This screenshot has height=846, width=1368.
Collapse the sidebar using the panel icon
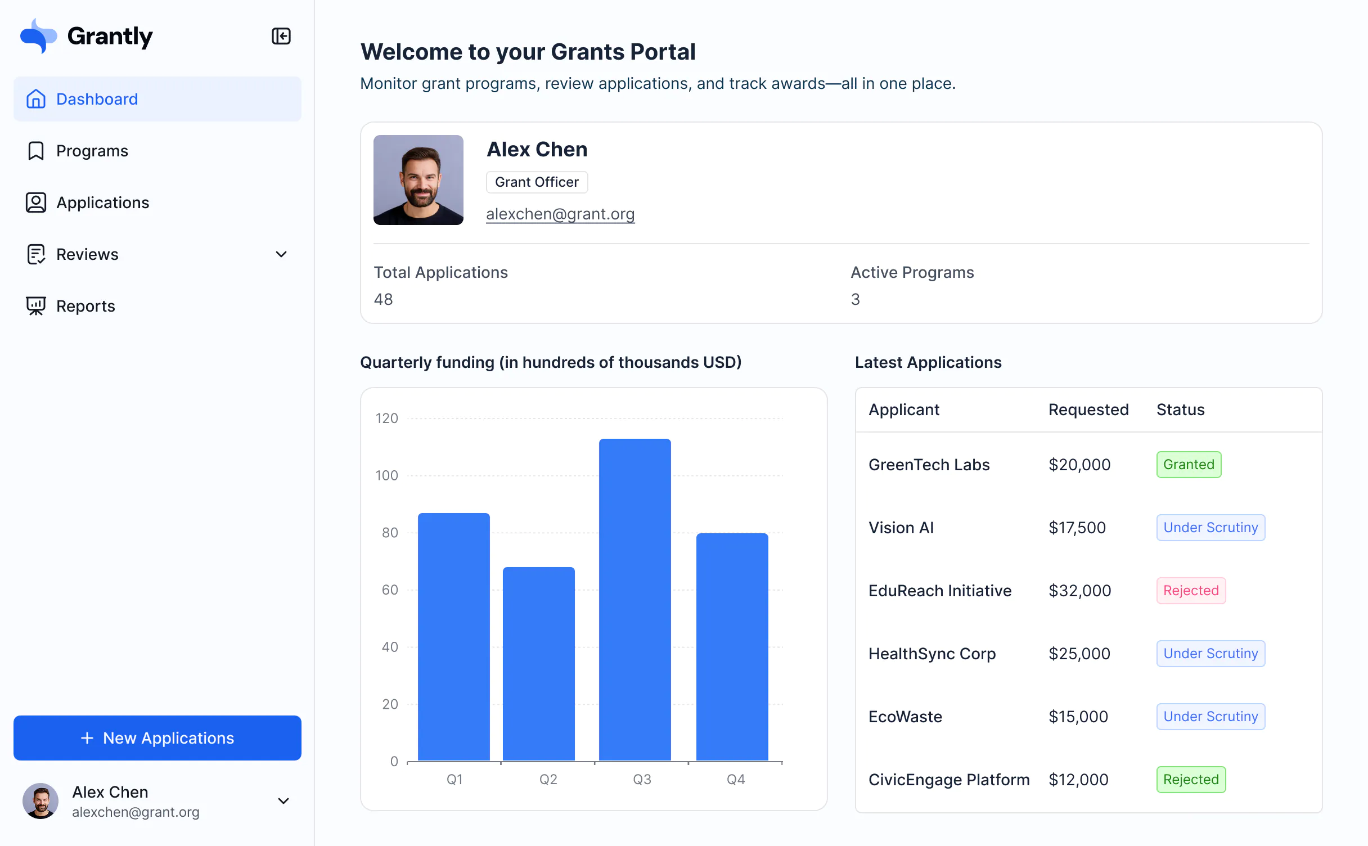pos(281,35)
